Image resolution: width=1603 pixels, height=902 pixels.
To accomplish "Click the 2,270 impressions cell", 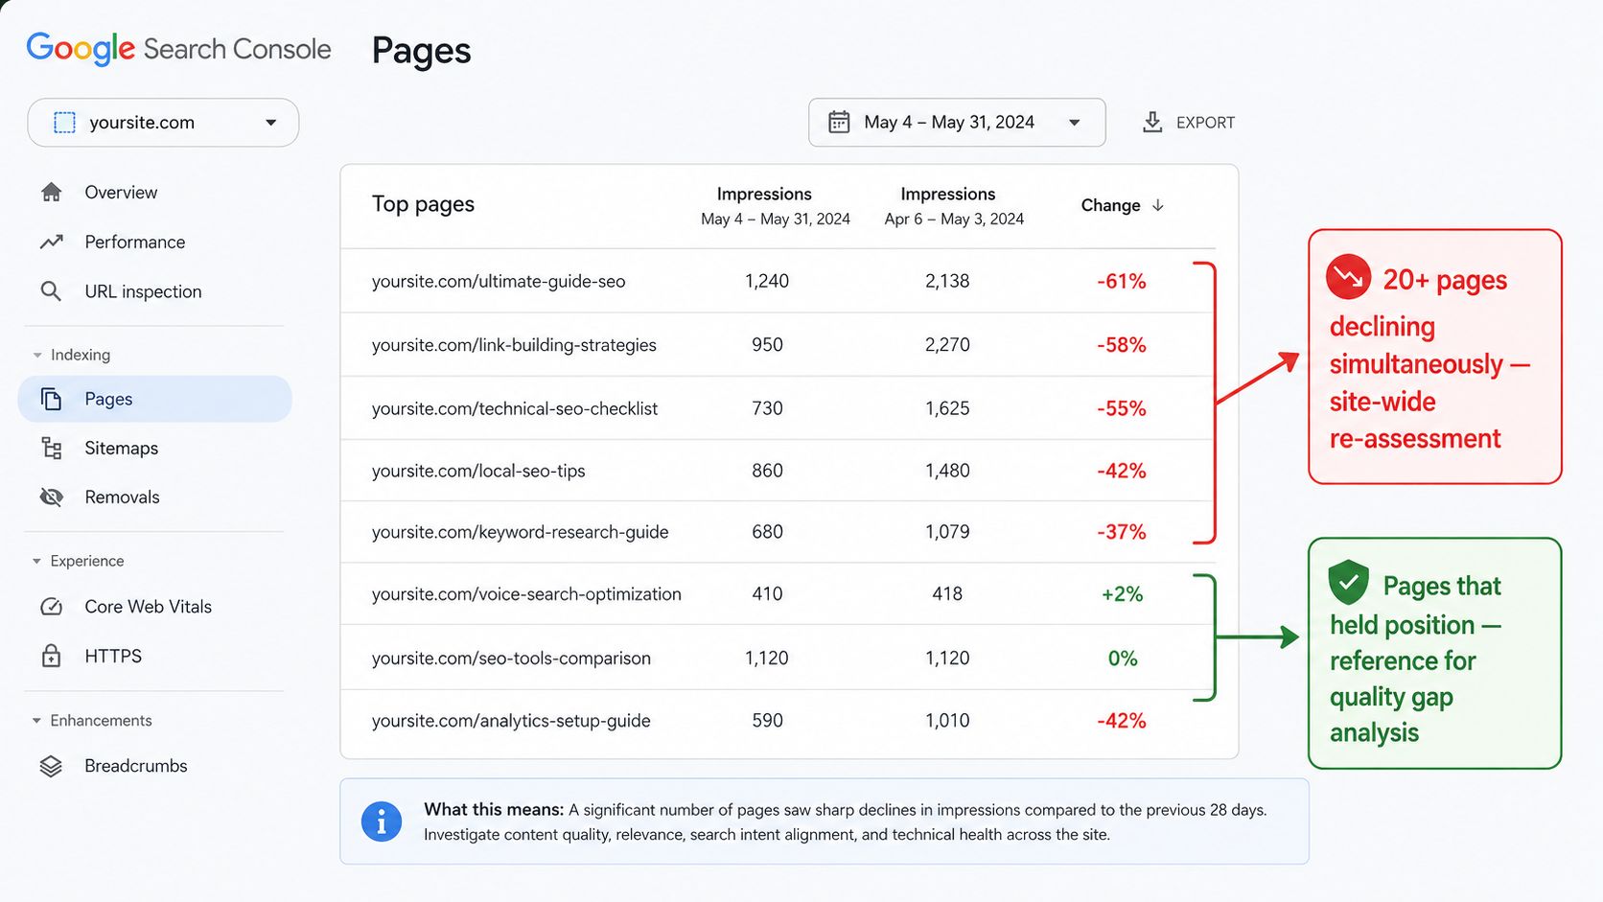I will tap(947, 344).
